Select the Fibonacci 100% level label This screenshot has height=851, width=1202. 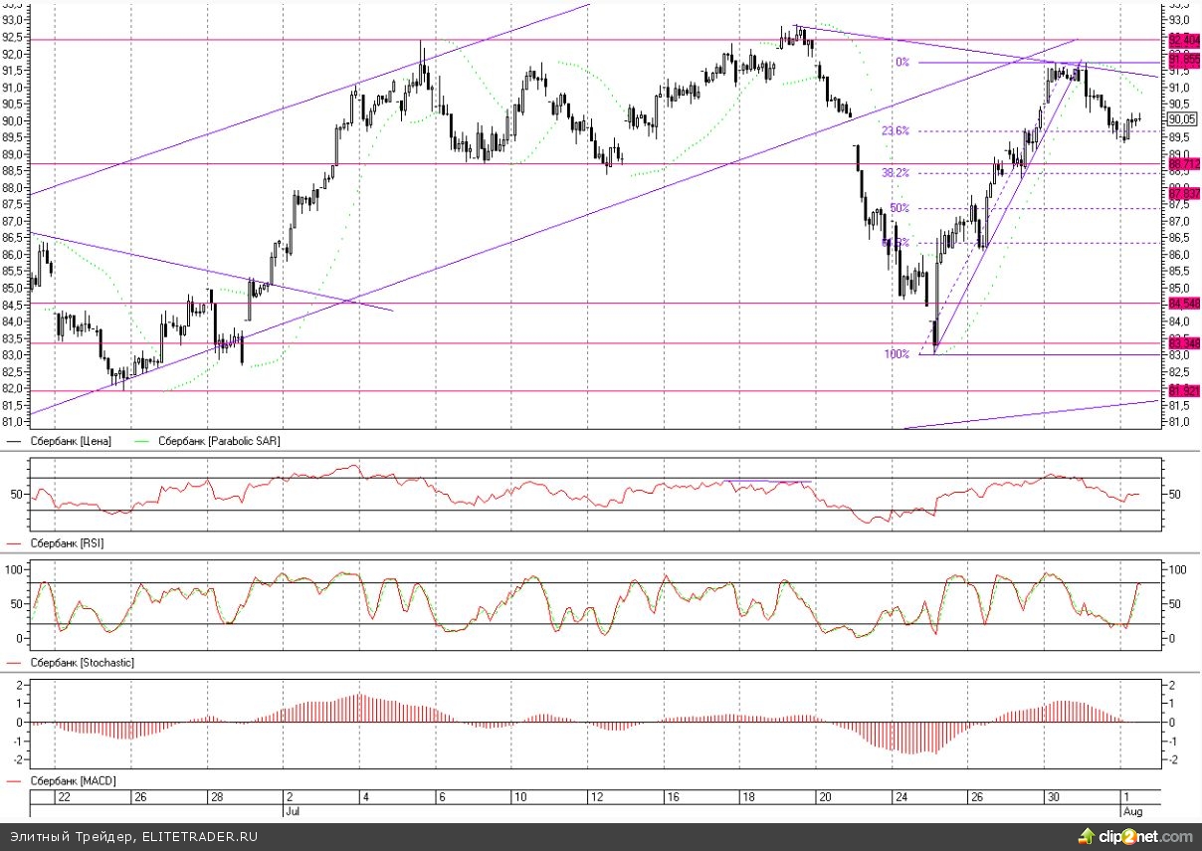coord(897,354)
